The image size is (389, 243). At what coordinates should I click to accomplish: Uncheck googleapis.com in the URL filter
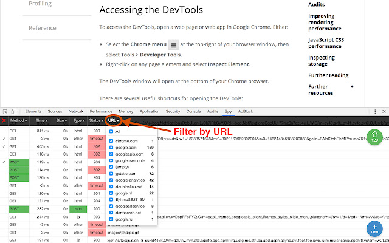point(111,154)
